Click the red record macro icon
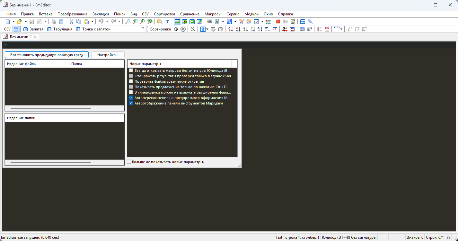 278,21
